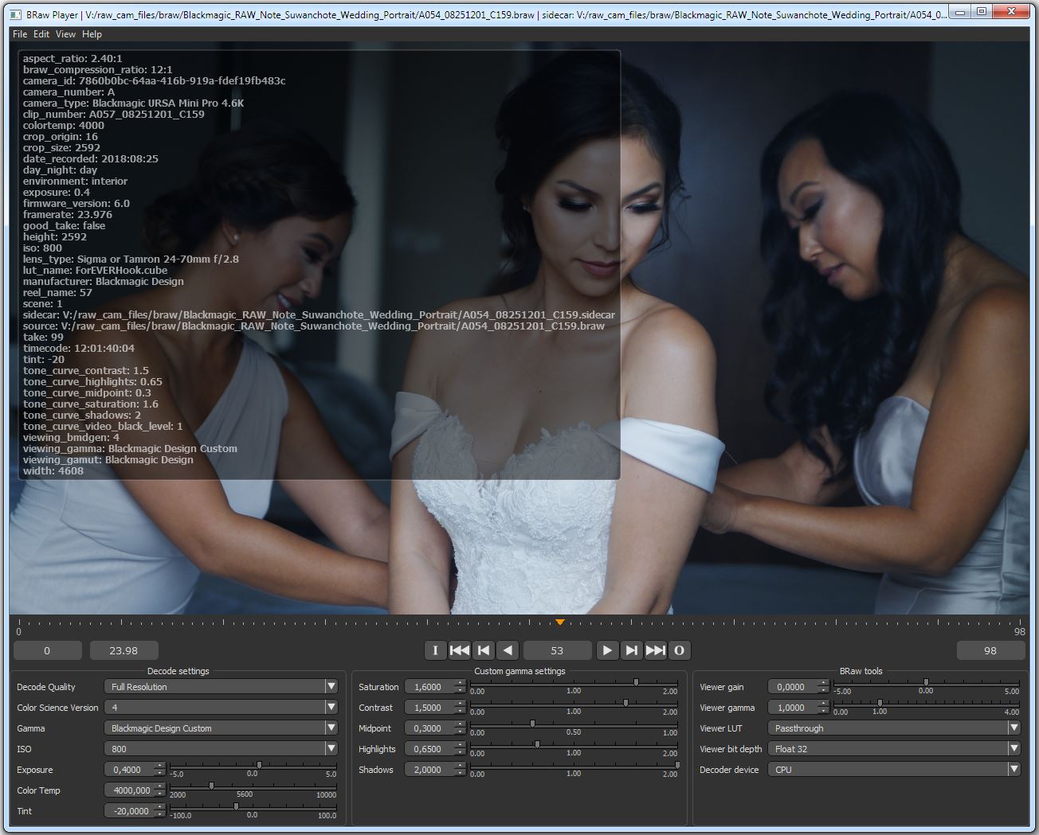
Task: Set the in point with I button
Action: tap(435, 650)
